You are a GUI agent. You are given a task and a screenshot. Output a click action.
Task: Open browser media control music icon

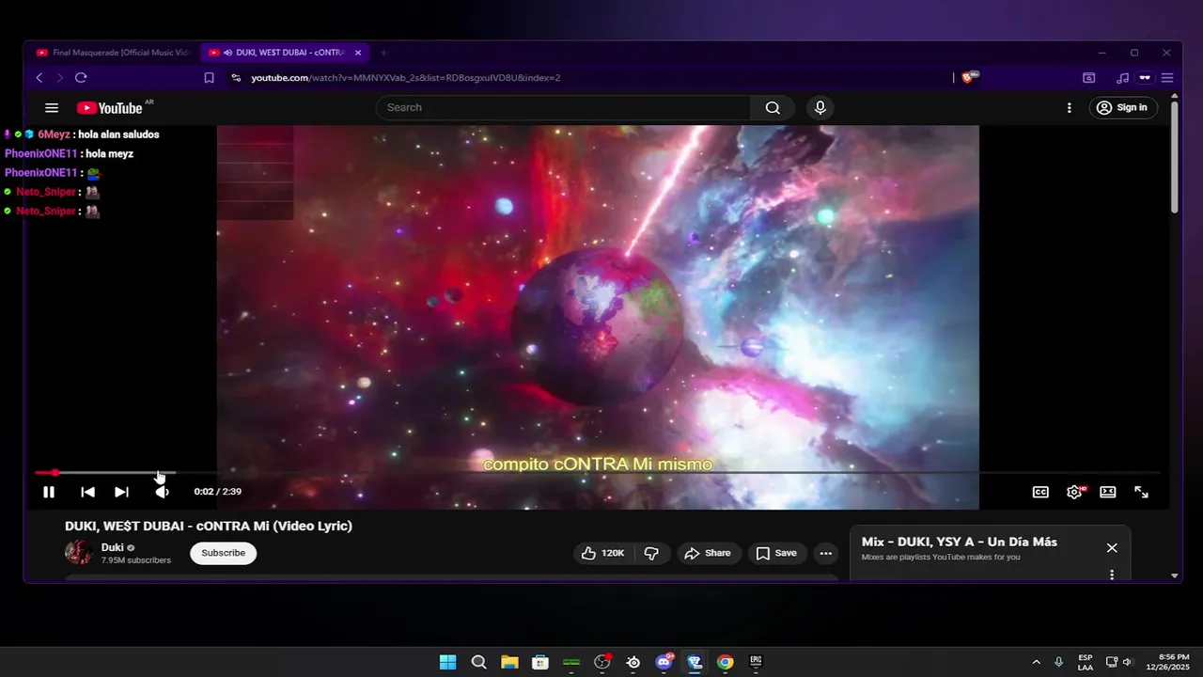[1123, 78]
